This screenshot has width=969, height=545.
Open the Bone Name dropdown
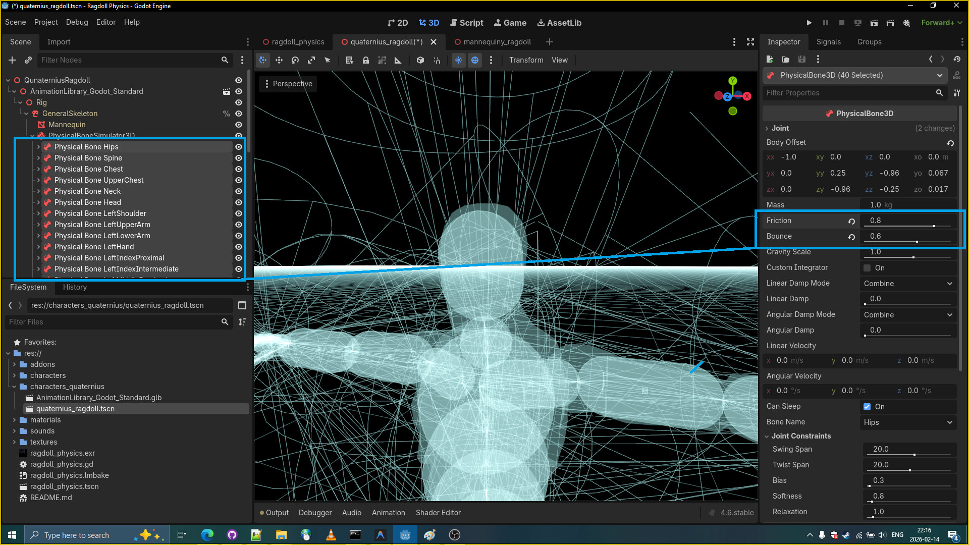[907, 422]
